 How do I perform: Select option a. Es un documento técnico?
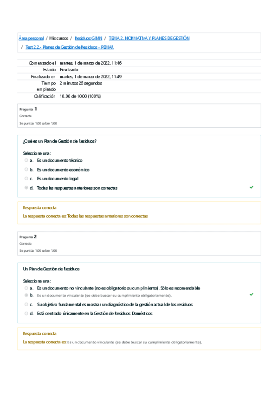[x=26, y=160]
